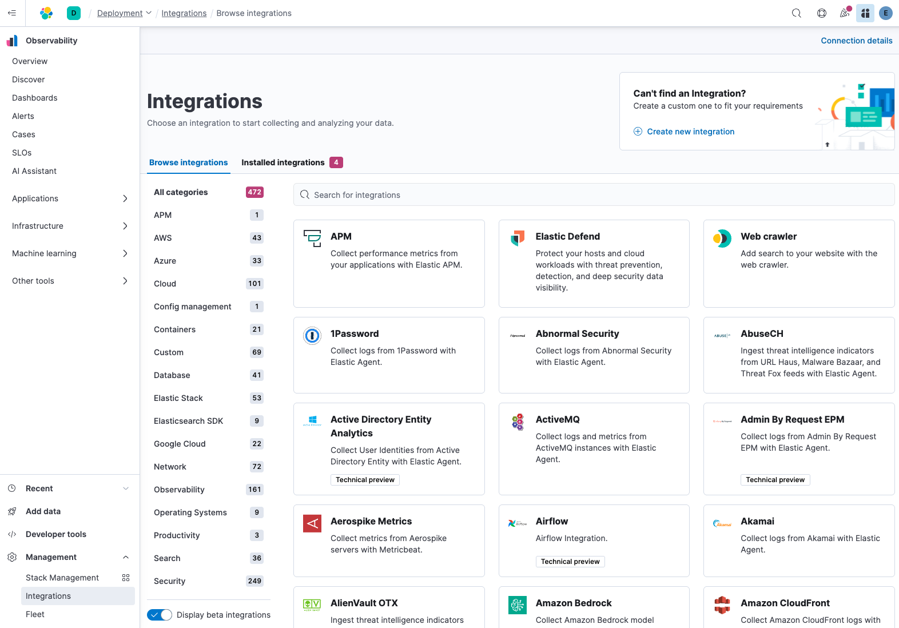Open the user avatar E menu

coord(886,13)
